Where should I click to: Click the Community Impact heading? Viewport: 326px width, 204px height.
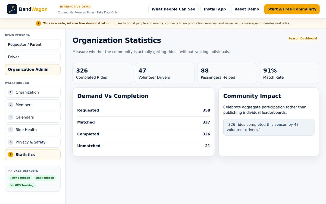point(252,96)
